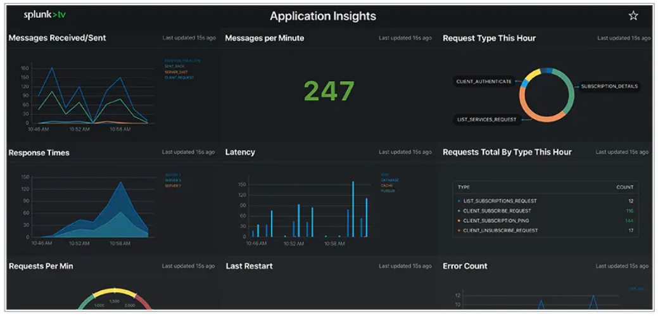Toggle the CLIENT_REQUEST legend entry

point(179,78)
